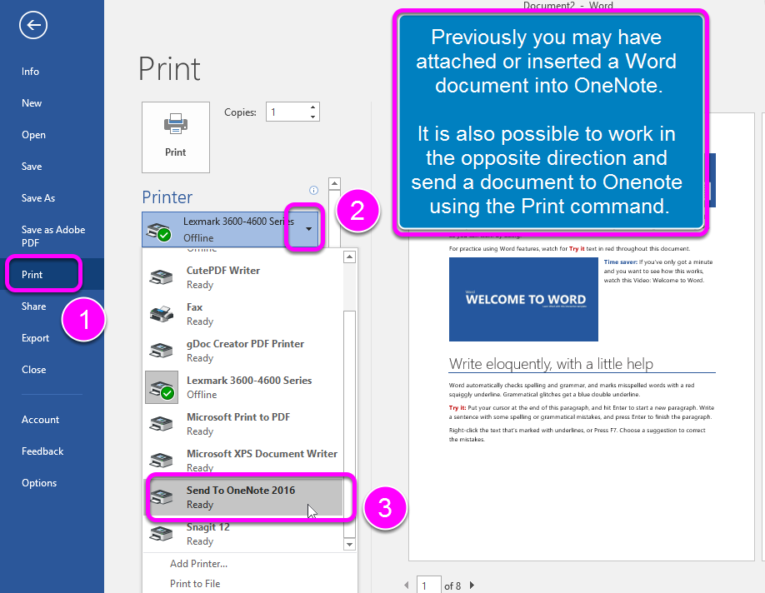Click settings pane scroll up arrow
This screenshot has width=765, height=593.
pos(334,184)
